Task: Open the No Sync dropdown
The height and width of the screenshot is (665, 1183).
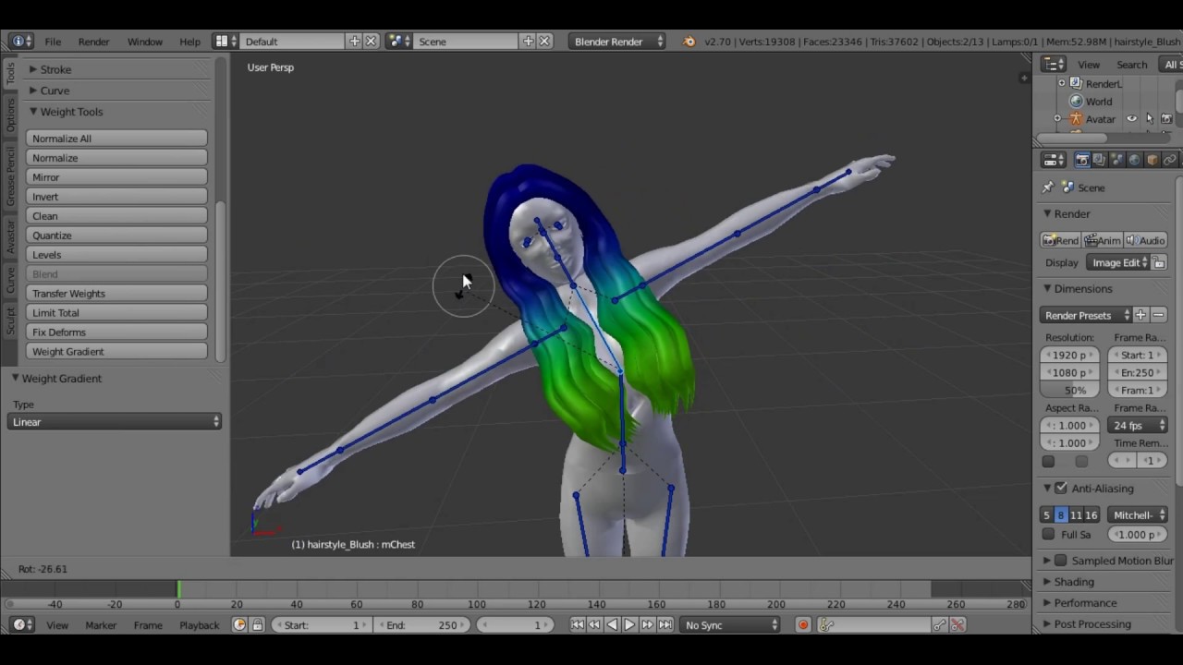Action: point(730,625)
